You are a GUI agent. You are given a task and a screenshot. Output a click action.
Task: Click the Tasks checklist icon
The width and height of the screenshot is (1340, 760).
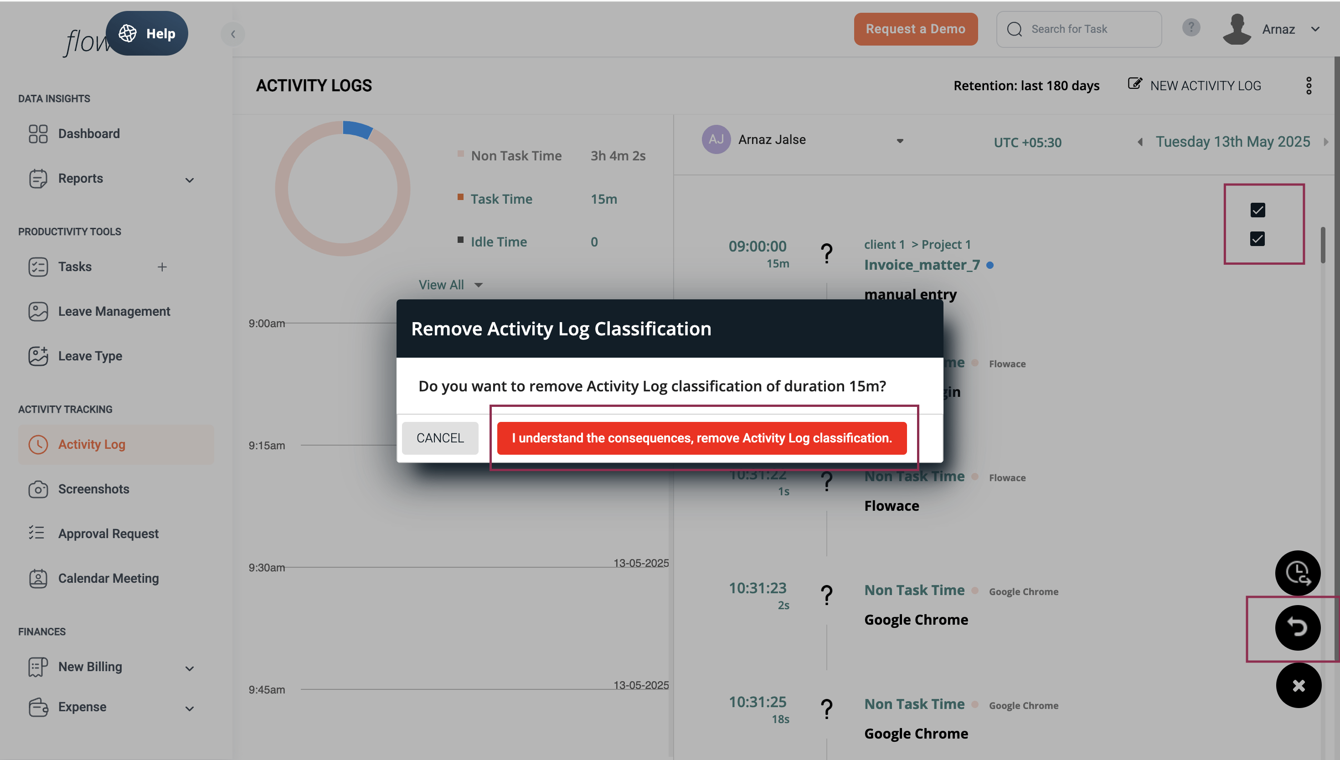click(x=37, y=267)
